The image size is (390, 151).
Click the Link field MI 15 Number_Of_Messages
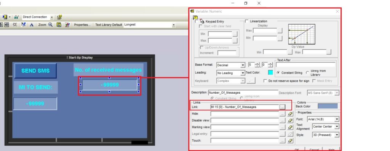click(245, 107)
